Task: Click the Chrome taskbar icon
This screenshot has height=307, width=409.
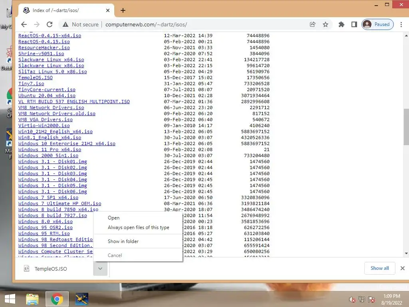Action: coord(57,299)
